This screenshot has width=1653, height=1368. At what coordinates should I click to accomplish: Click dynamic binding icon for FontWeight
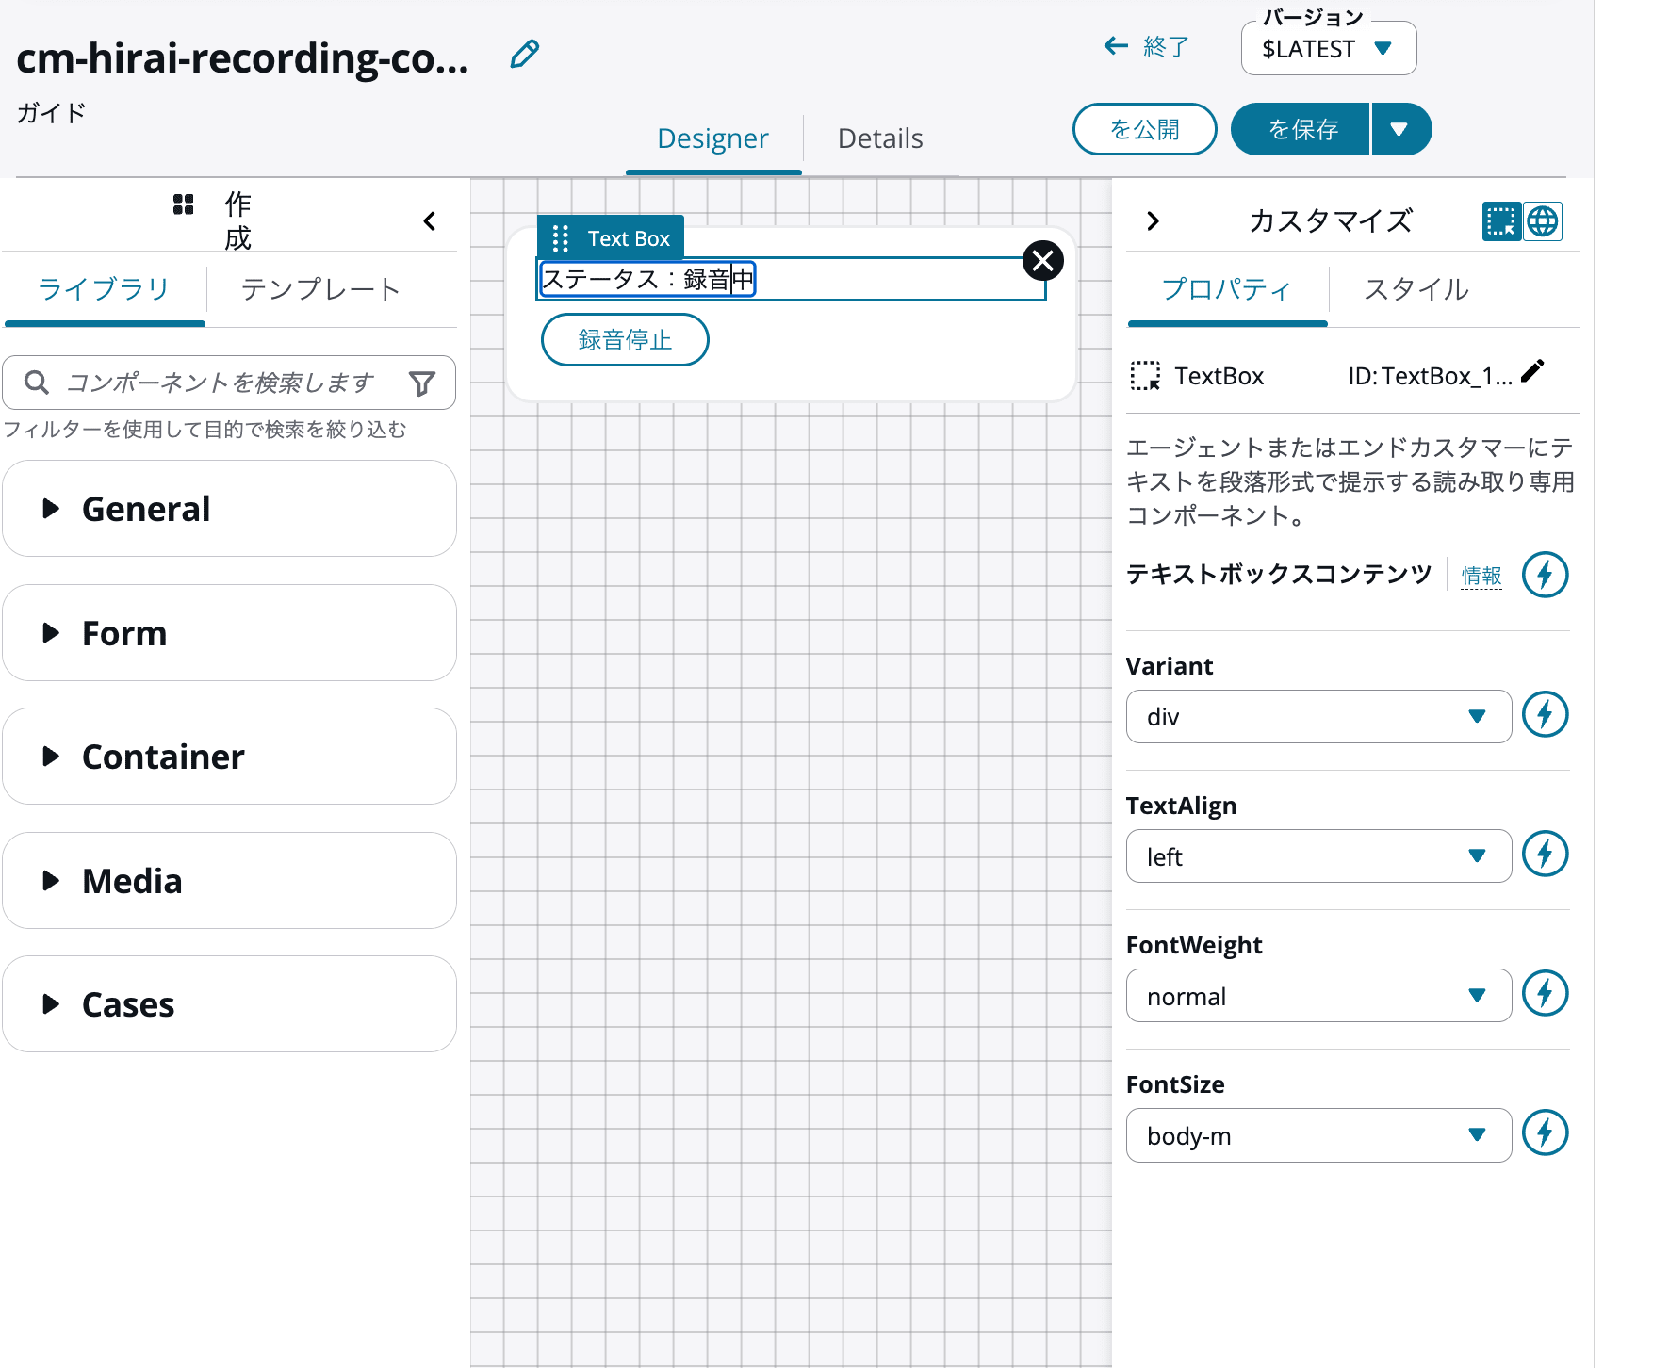pos(1546,993)
